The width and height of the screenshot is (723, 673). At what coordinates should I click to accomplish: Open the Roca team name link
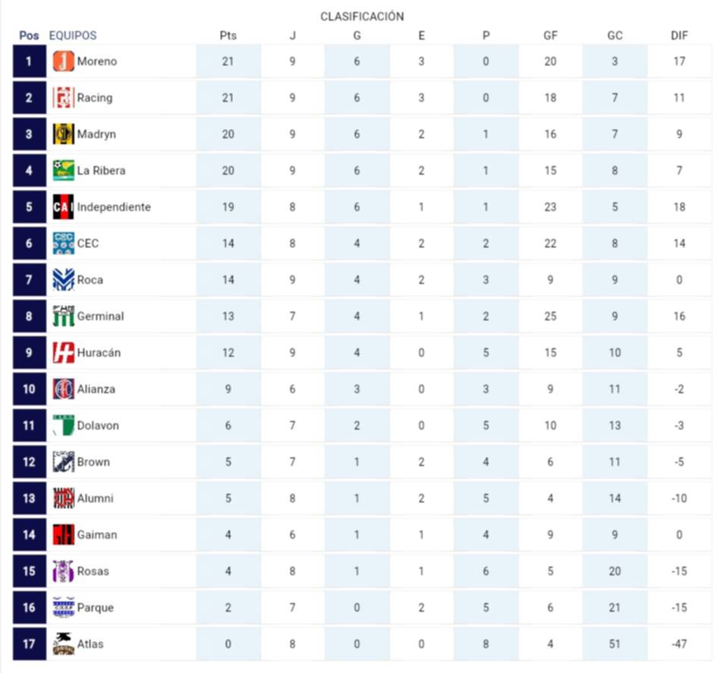click(x=90, y=280)
